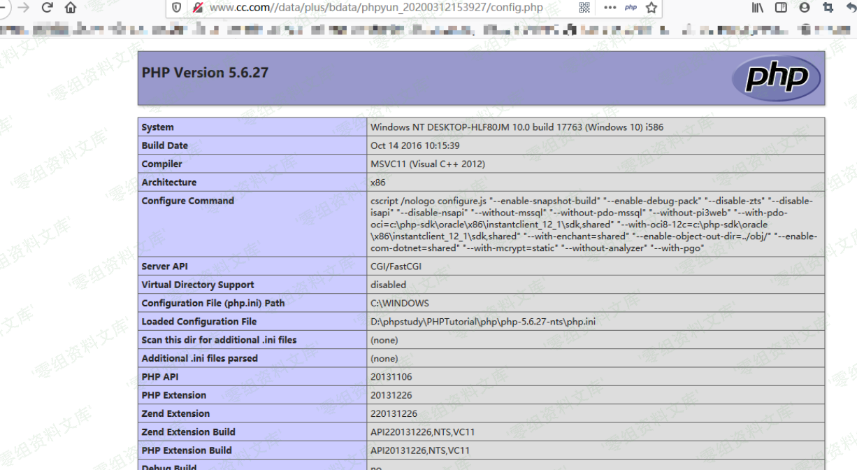Click the insecure connection lock icon
857x470 pixels.
click(x=197, y=8)
